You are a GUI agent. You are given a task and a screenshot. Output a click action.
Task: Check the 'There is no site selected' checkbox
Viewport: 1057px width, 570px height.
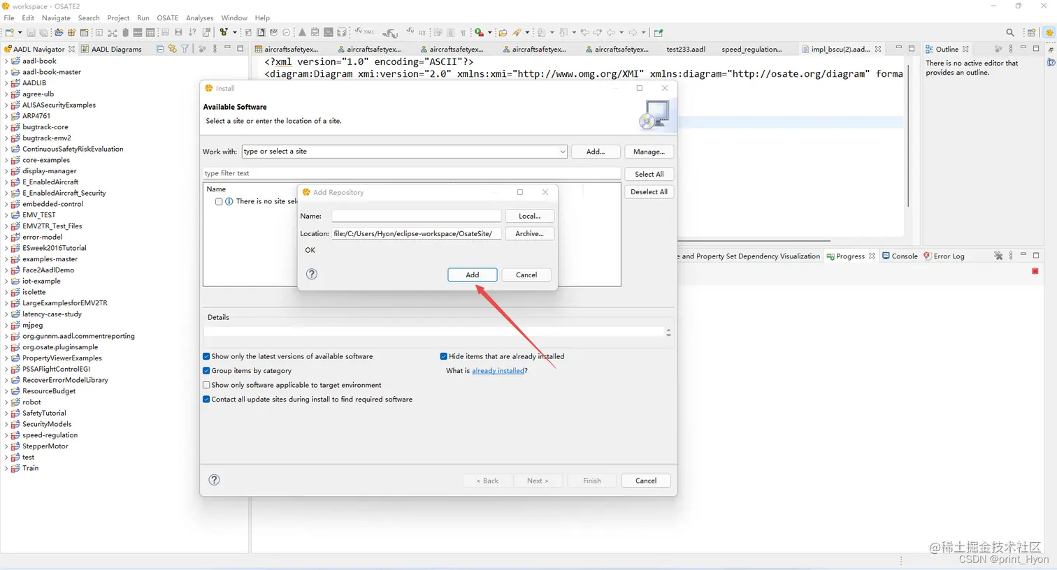[x=219, y=201]
